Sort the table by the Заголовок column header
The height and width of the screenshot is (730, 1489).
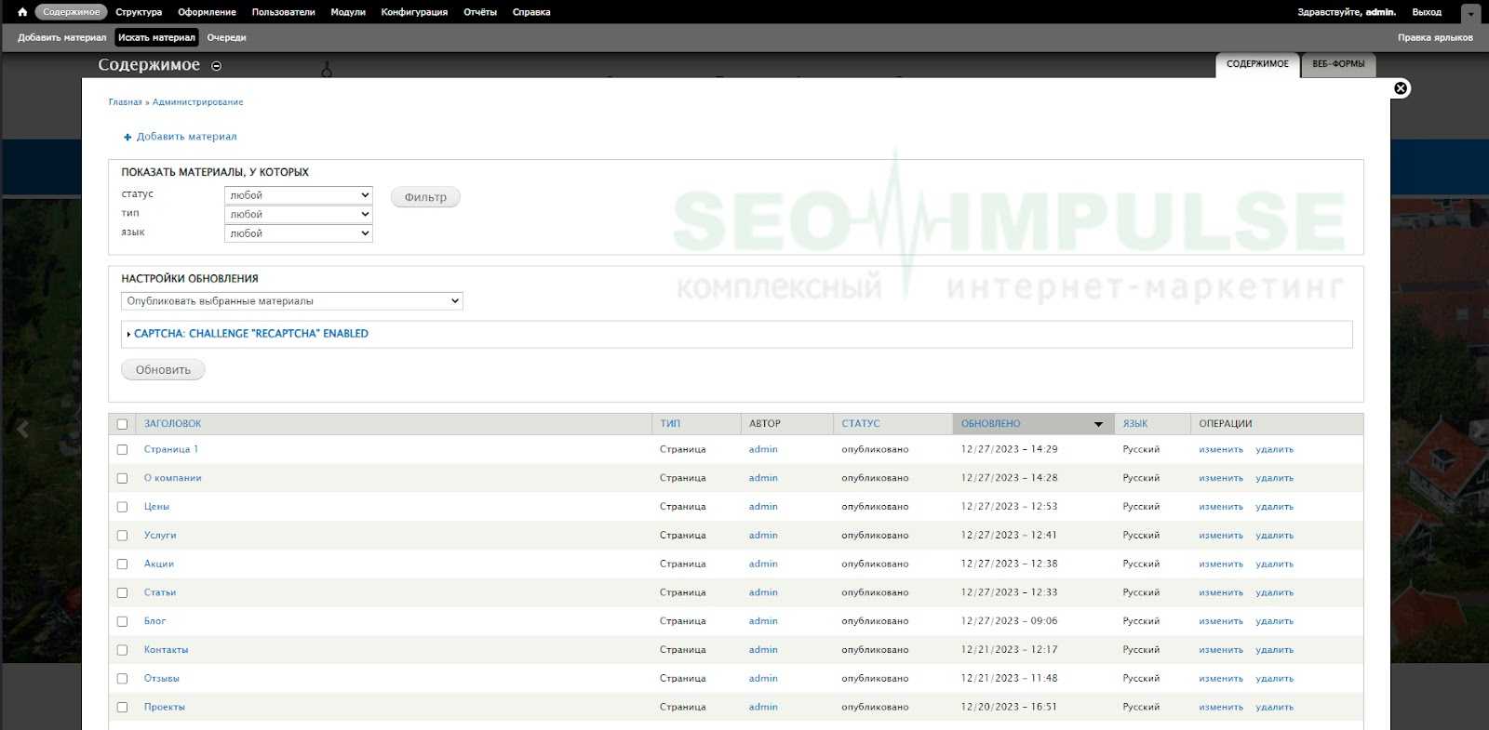[x=172, y=424]
